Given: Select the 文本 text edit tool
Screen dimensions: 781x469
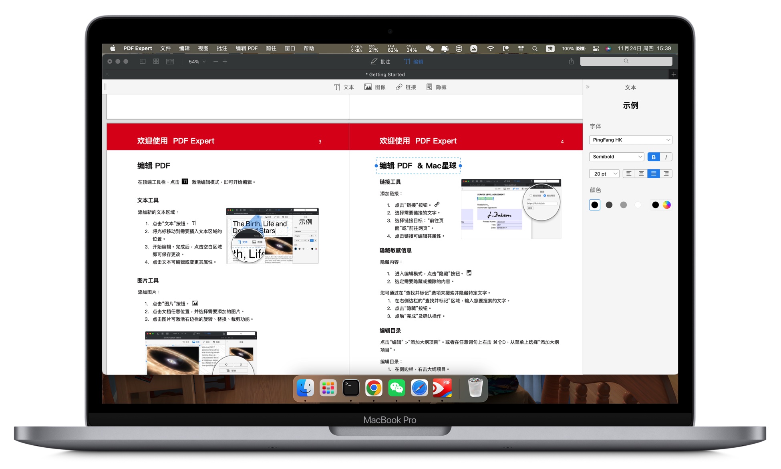Looking at the screenshot, I should coord(344,87).
